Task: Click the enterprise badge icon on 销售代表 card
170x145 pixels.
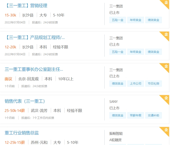Action: click(166, 98)
